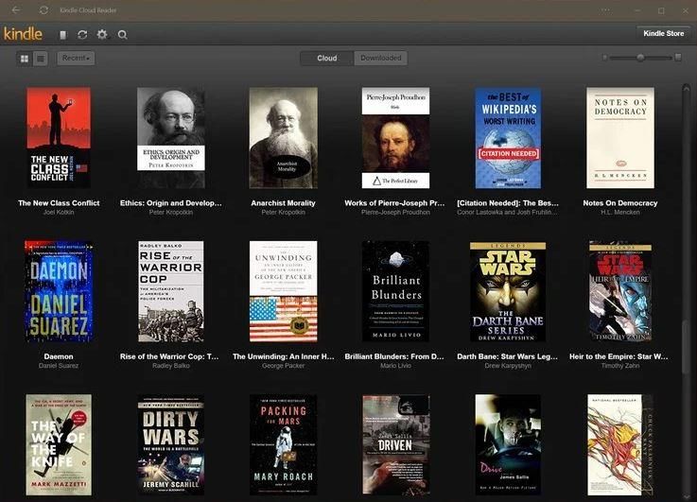The height and width of the screenshot is (502, 697).
Task: Click author name 'Timothy Zahn'
Action: pos(620,366)
